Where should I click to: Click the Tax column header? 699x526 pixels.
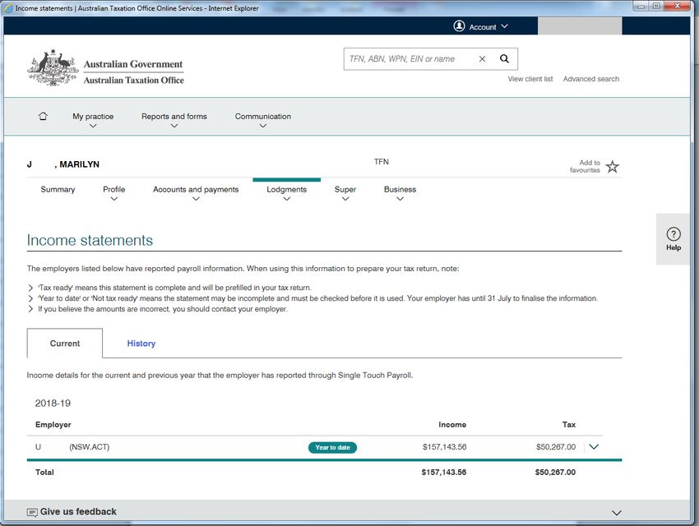point(569,424)
